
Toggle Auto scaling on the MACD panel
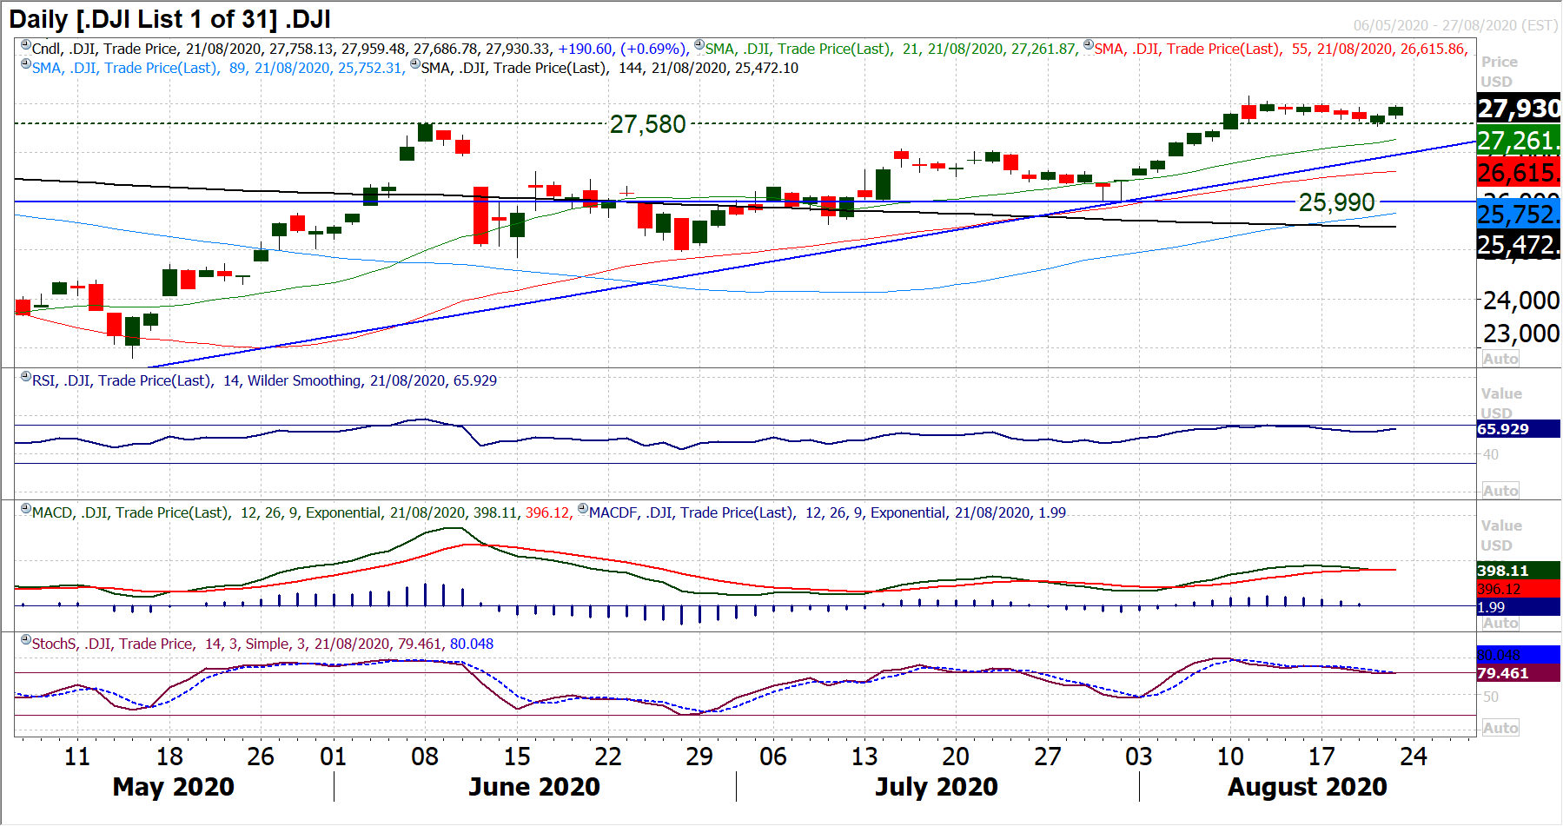[x=1500, y=623]
